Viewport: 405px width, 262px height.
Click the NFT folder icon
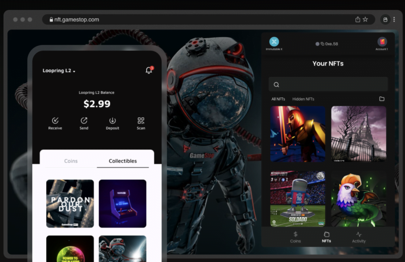point(382,99)
